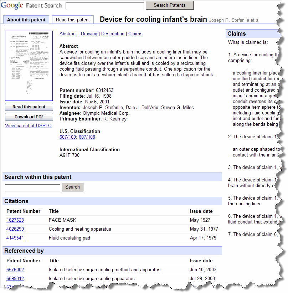Click the issue date 'Nov 6, 2001'
Viewport: 288px width, 293px height.
[97, 102]
